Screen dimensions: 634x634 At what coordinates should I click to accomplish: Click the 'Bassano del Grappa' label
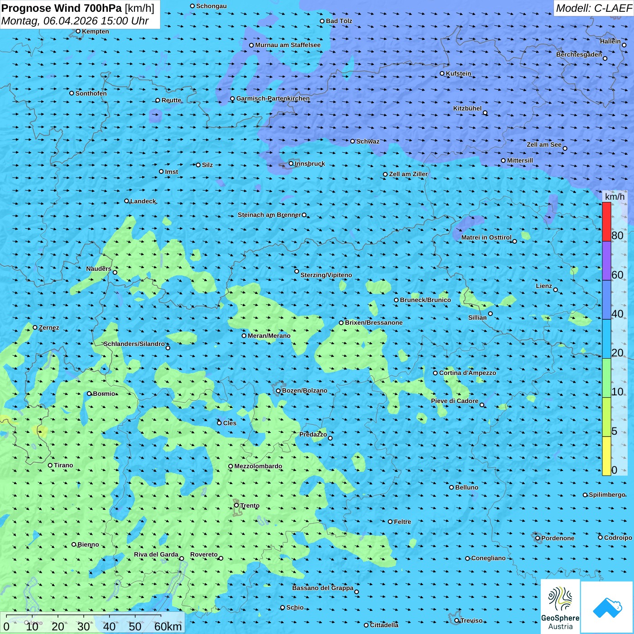[323, 588]
